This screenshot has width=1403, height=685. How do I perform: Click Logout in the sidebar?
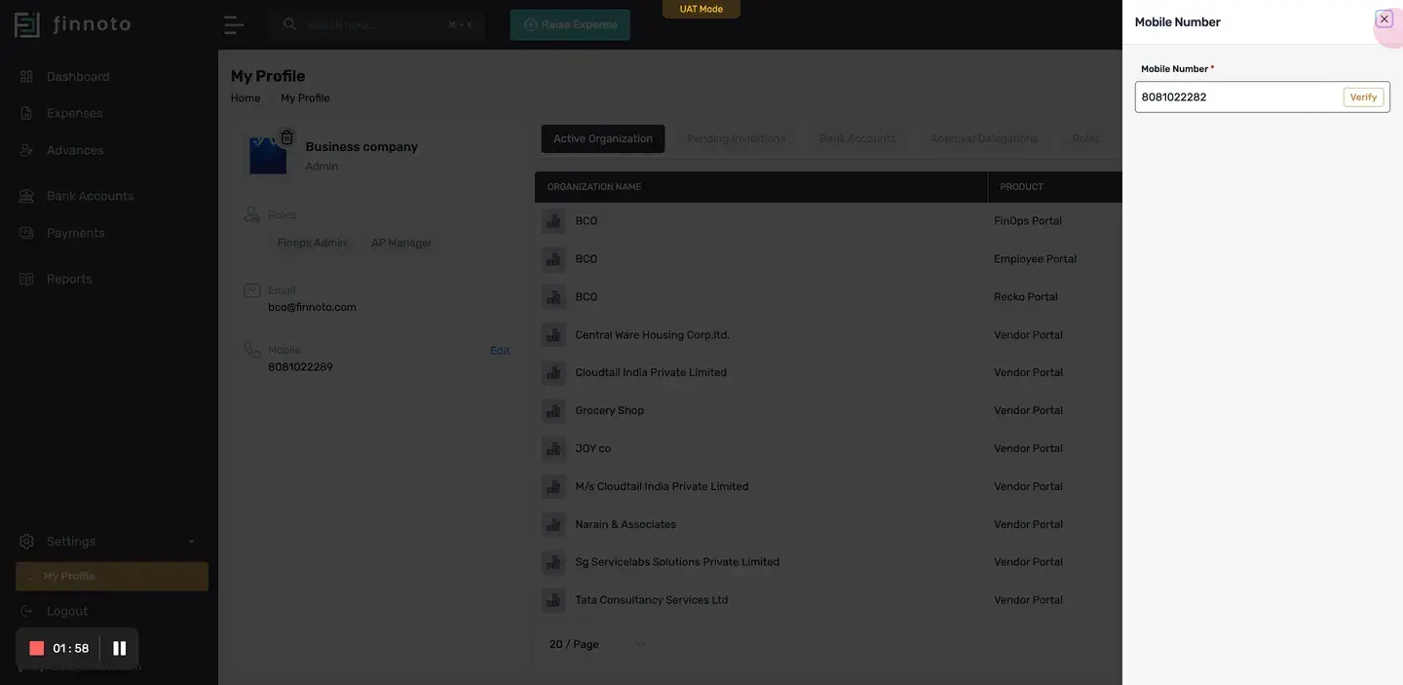66,611
